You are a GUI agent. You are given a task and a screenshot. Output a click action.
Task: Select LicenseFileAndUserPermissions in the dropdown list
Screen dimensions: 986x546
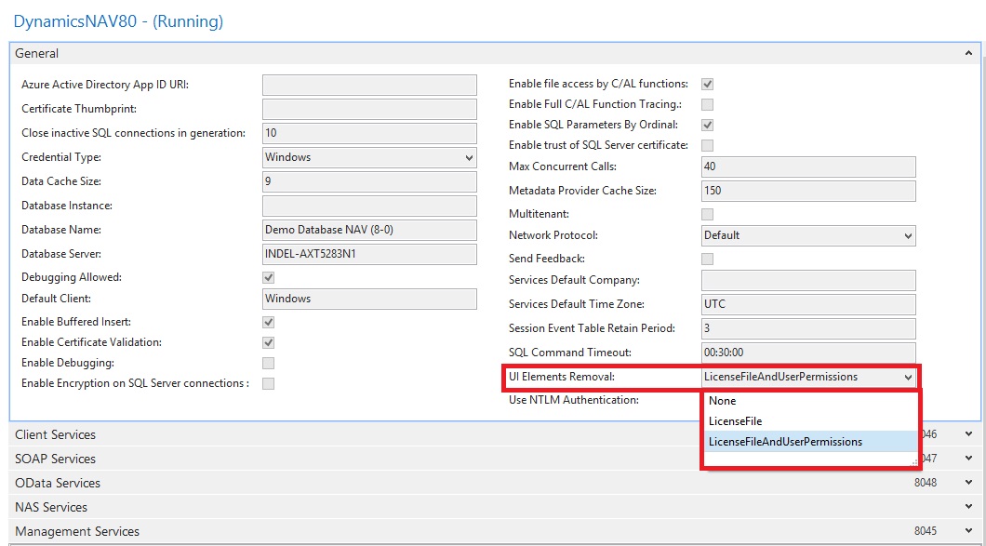[x=785, y=442]
